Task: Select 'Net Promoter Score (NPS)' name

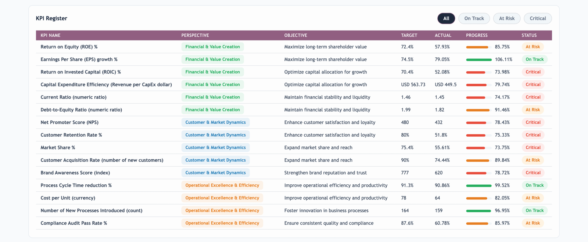Action: pyautogui.click(x=69, y=122)
